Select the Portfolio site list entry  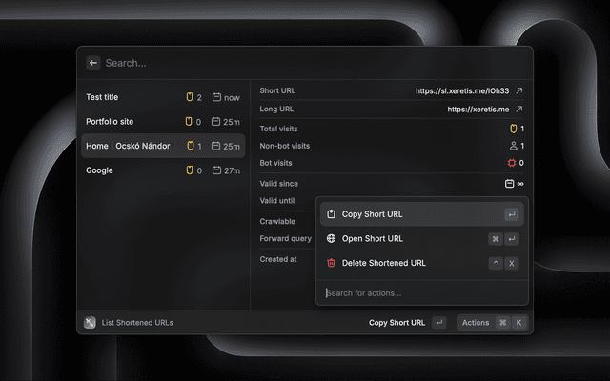pos(160,122)
